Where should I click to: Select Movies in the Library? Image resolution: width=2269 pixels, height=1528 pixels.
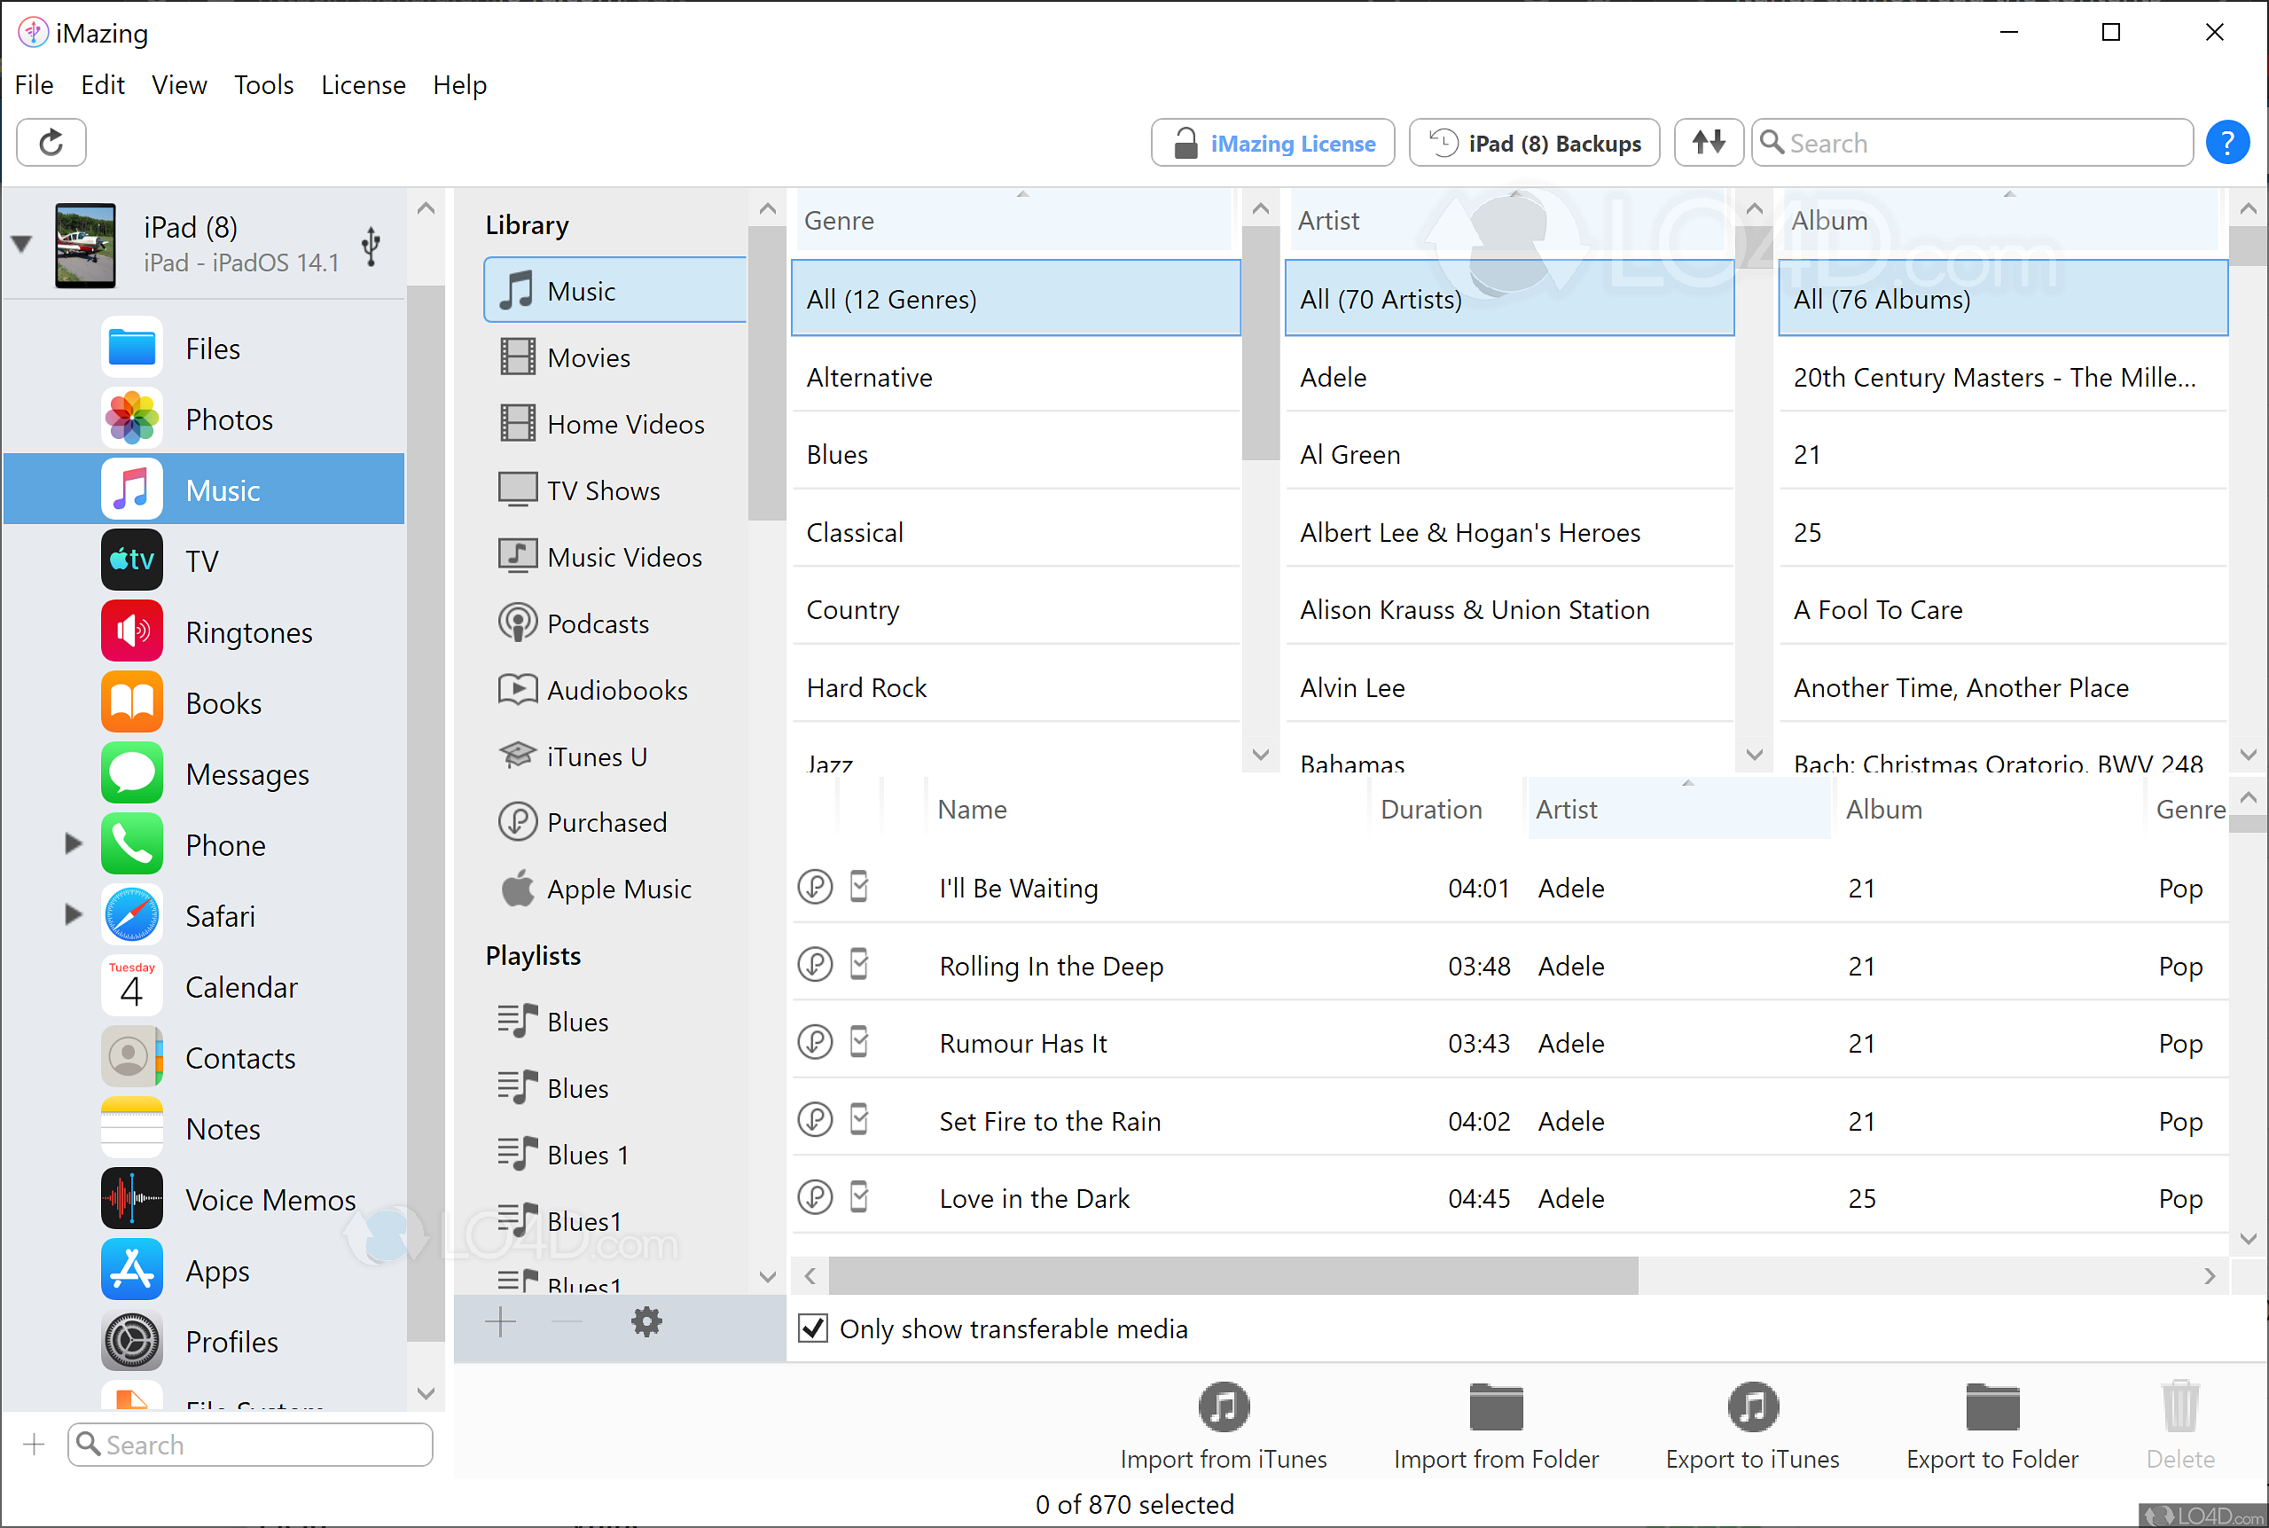(x=614, y=357)
